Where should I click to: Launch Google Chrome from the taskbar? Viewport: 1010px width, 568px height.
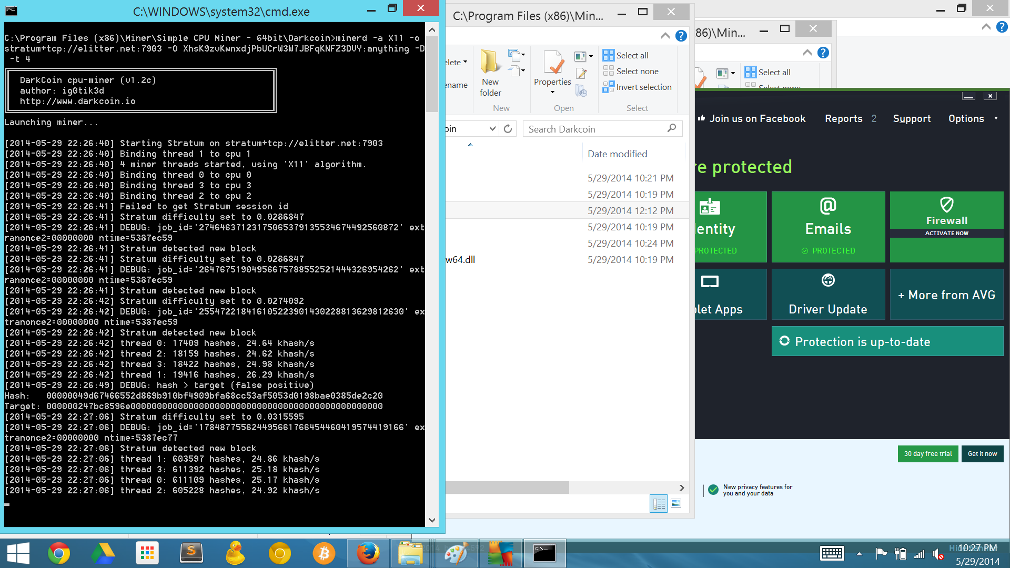tap(59, 553)
